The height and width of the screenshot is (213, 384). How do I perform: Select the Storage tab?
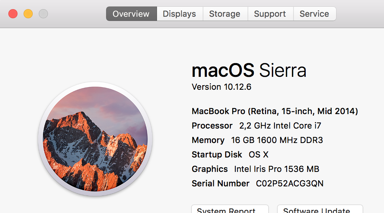[225, 14]
